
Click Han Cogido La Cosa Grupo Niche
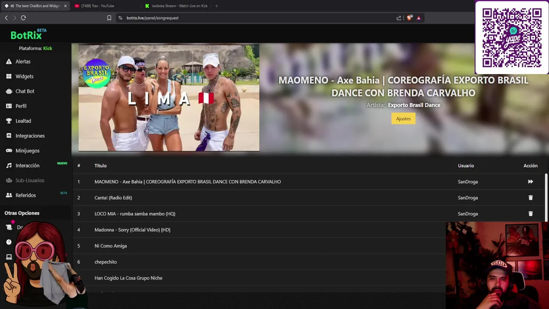[128, 278]
